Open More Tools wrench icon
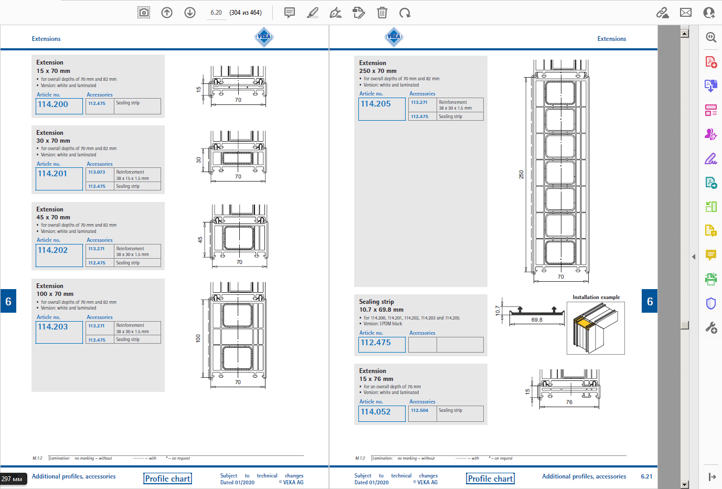722x489 pixels. [x=710, y=328]
